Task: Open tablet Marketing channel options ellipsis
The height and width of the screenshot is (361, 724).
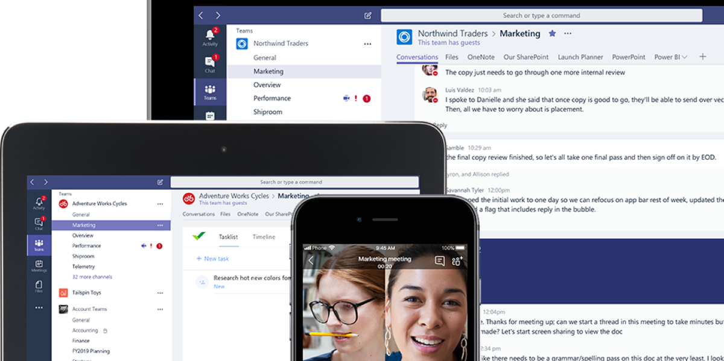Action: click(x=160, y=225)
